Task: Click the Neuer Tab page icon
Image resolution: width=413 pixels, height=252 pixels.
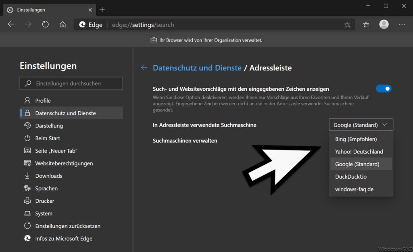Action: point(27,151)
